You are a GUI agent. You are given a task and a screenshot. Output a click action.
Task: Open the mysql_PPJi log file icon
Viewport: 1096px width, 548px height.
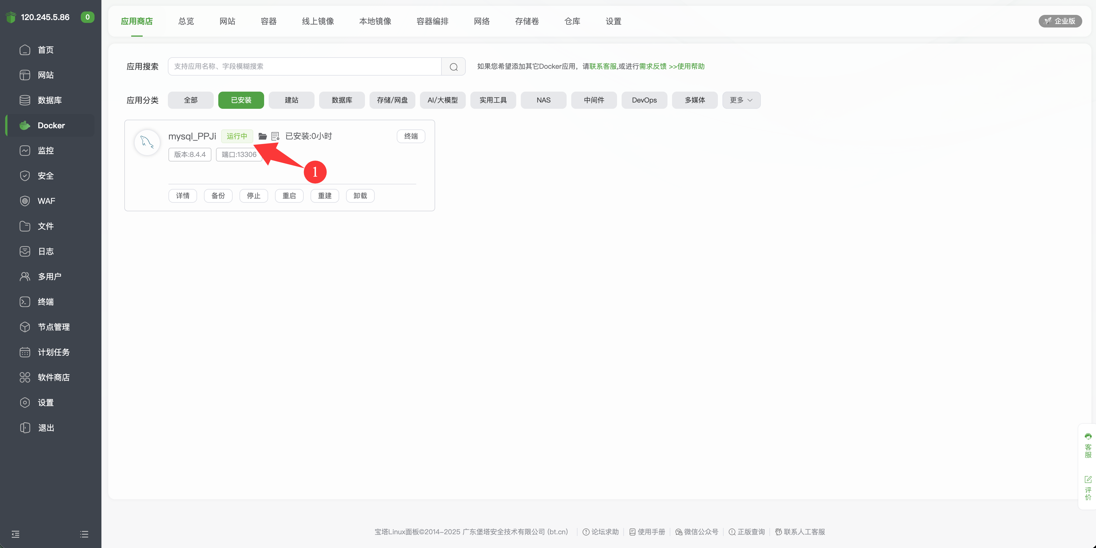(275, 136)
